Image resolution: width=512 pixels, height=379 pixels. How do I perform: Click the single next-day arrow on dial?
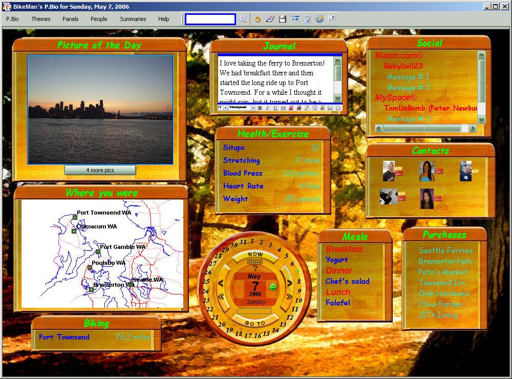(290, 282)
